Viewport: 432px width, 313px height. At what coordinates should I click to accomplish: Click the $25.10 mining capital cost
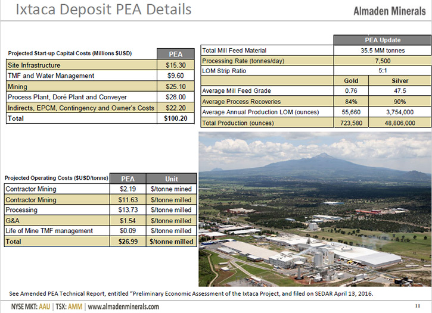point(176,87)
